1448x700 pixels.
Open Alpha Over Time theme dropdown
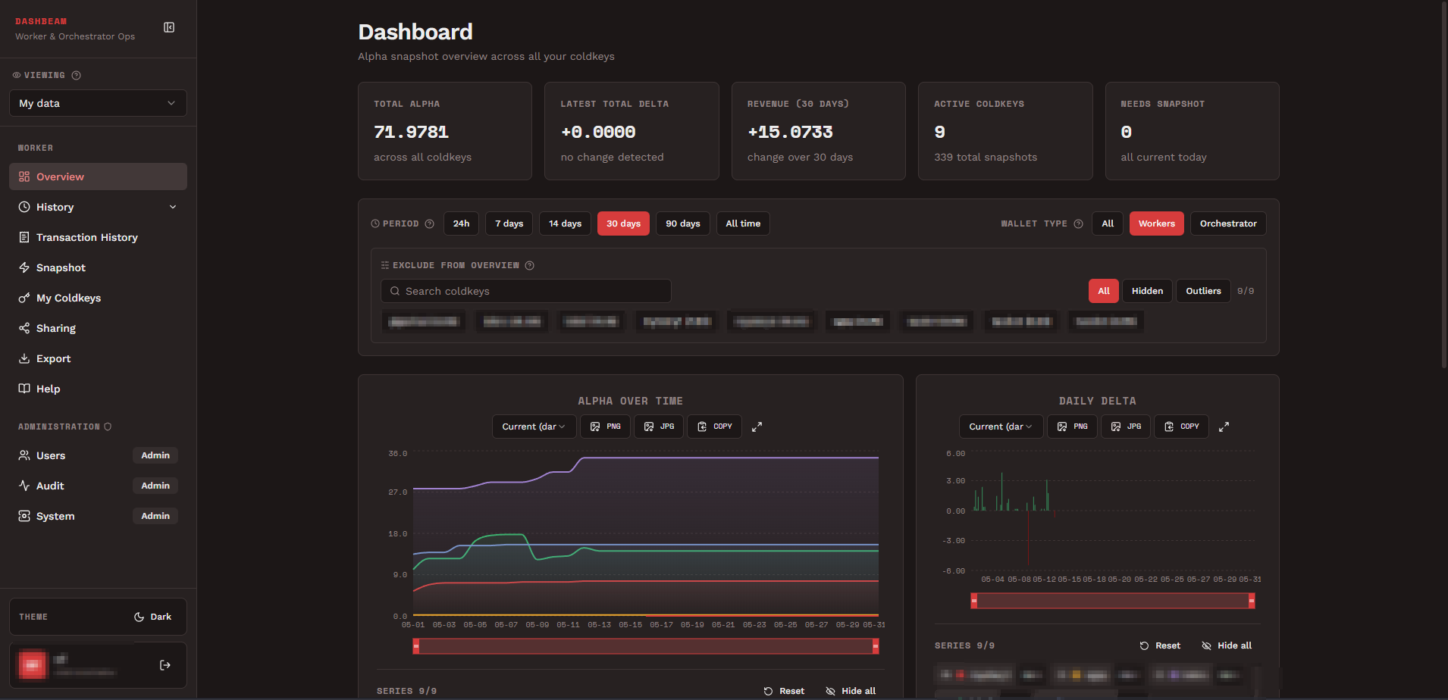coord(534,427)
